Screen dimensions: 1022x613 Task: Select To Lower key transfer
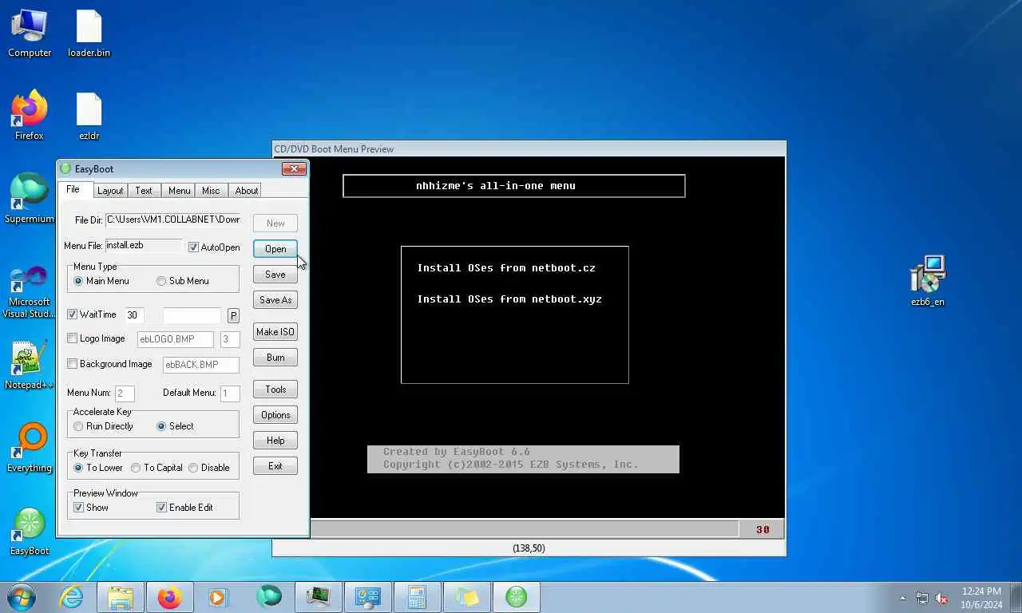tap(98, 468)
